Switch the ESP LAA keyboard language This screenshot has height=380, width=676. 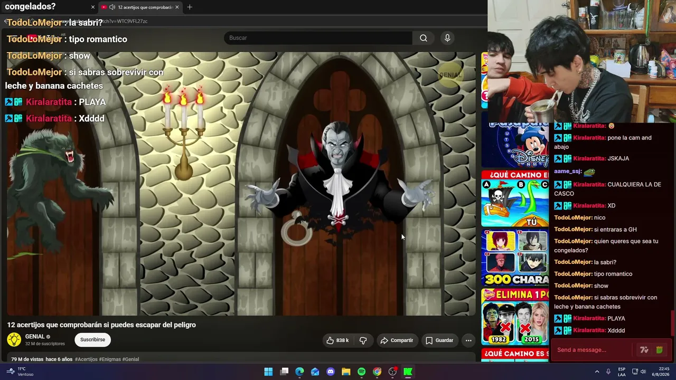(622, 372)
